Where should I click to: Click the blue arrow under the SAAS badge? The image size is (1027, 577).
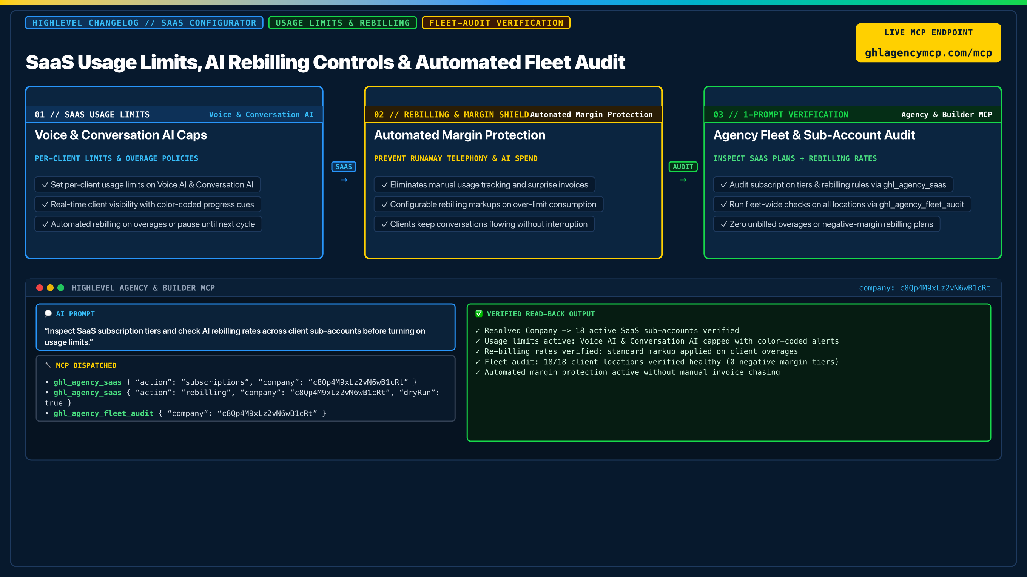point(344,180)
